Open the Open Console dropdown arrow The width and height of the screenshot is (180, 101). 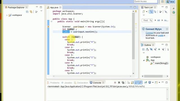159,82
